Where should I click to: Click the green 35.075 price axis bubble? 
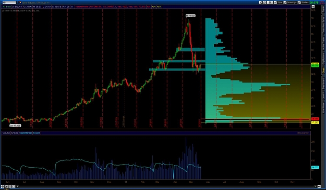[315, 66]
